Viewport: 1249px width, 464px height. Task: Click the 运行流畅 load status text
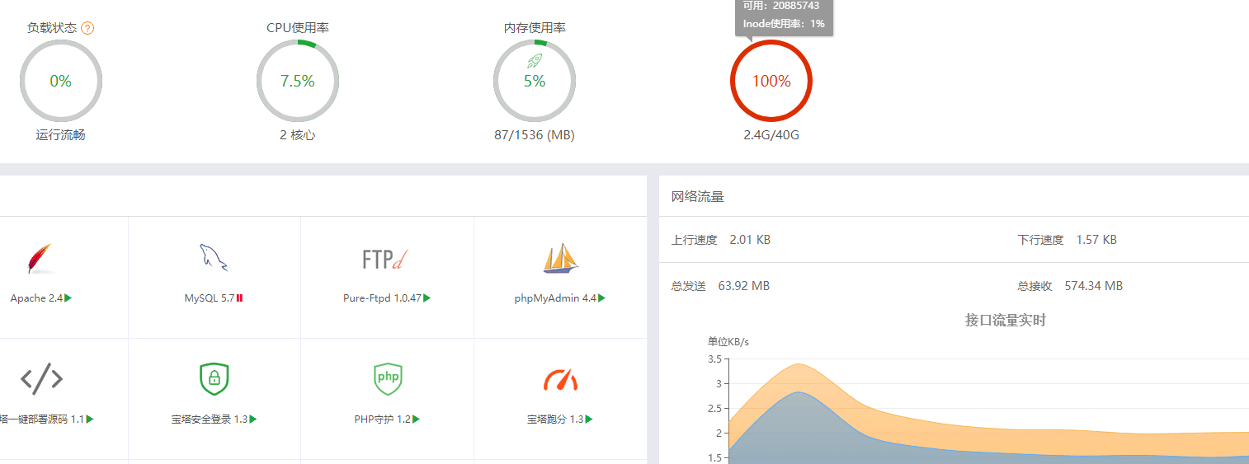(61, 135)
